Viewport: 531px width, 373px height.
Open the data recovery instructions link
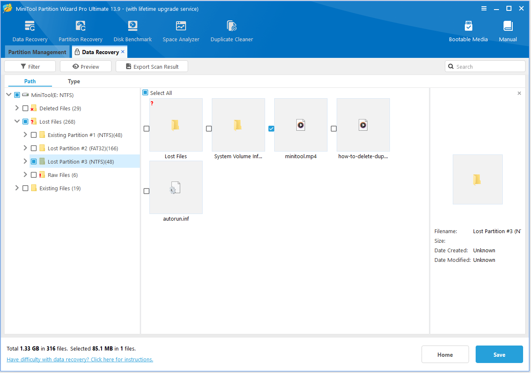[80, 359]
